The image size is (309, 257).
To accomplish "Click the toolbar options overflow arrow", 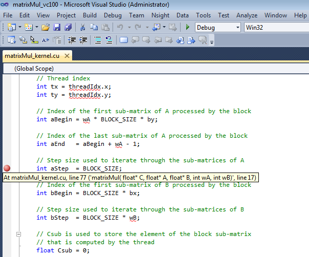I will (x=212, y=41).
